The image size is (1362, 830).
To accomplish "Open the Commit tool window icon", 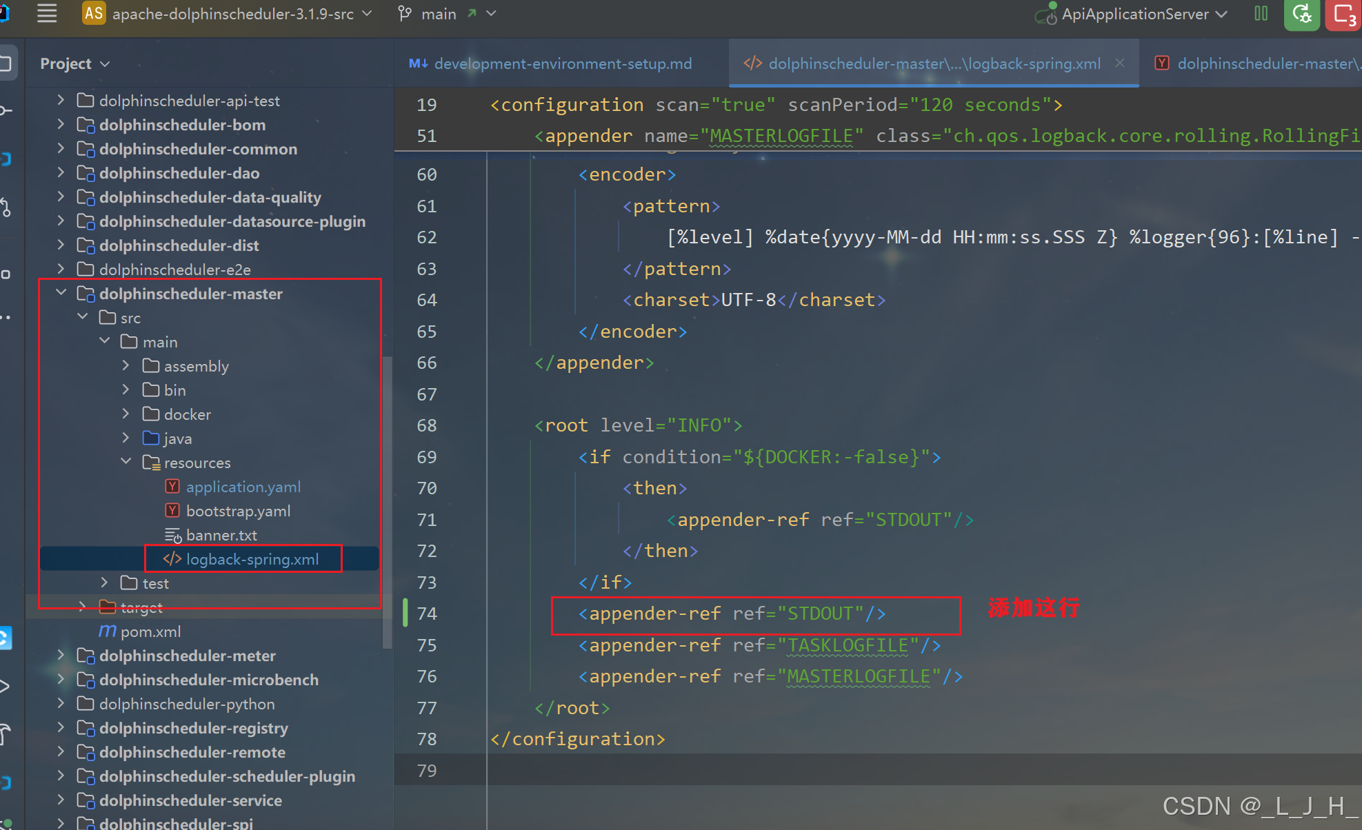I will (6, 110).
